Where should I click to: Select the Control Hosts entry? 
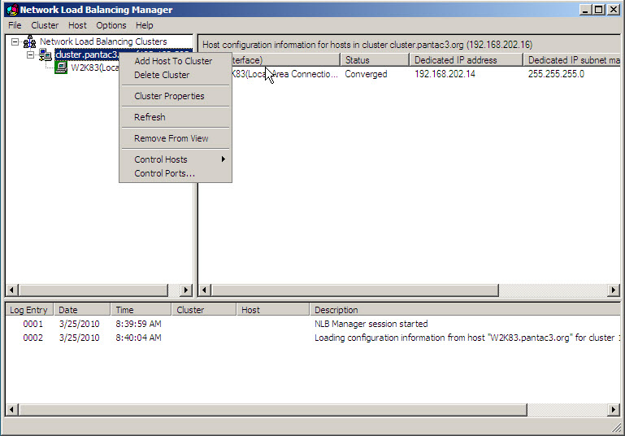tap(176, 159)
